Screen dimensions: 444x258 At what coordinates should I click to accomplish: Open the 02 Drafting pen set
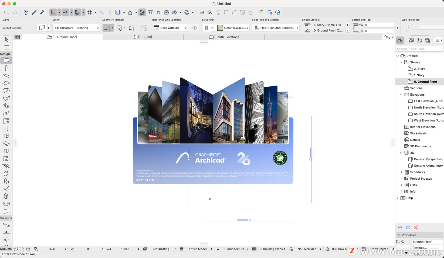point(161,249)
